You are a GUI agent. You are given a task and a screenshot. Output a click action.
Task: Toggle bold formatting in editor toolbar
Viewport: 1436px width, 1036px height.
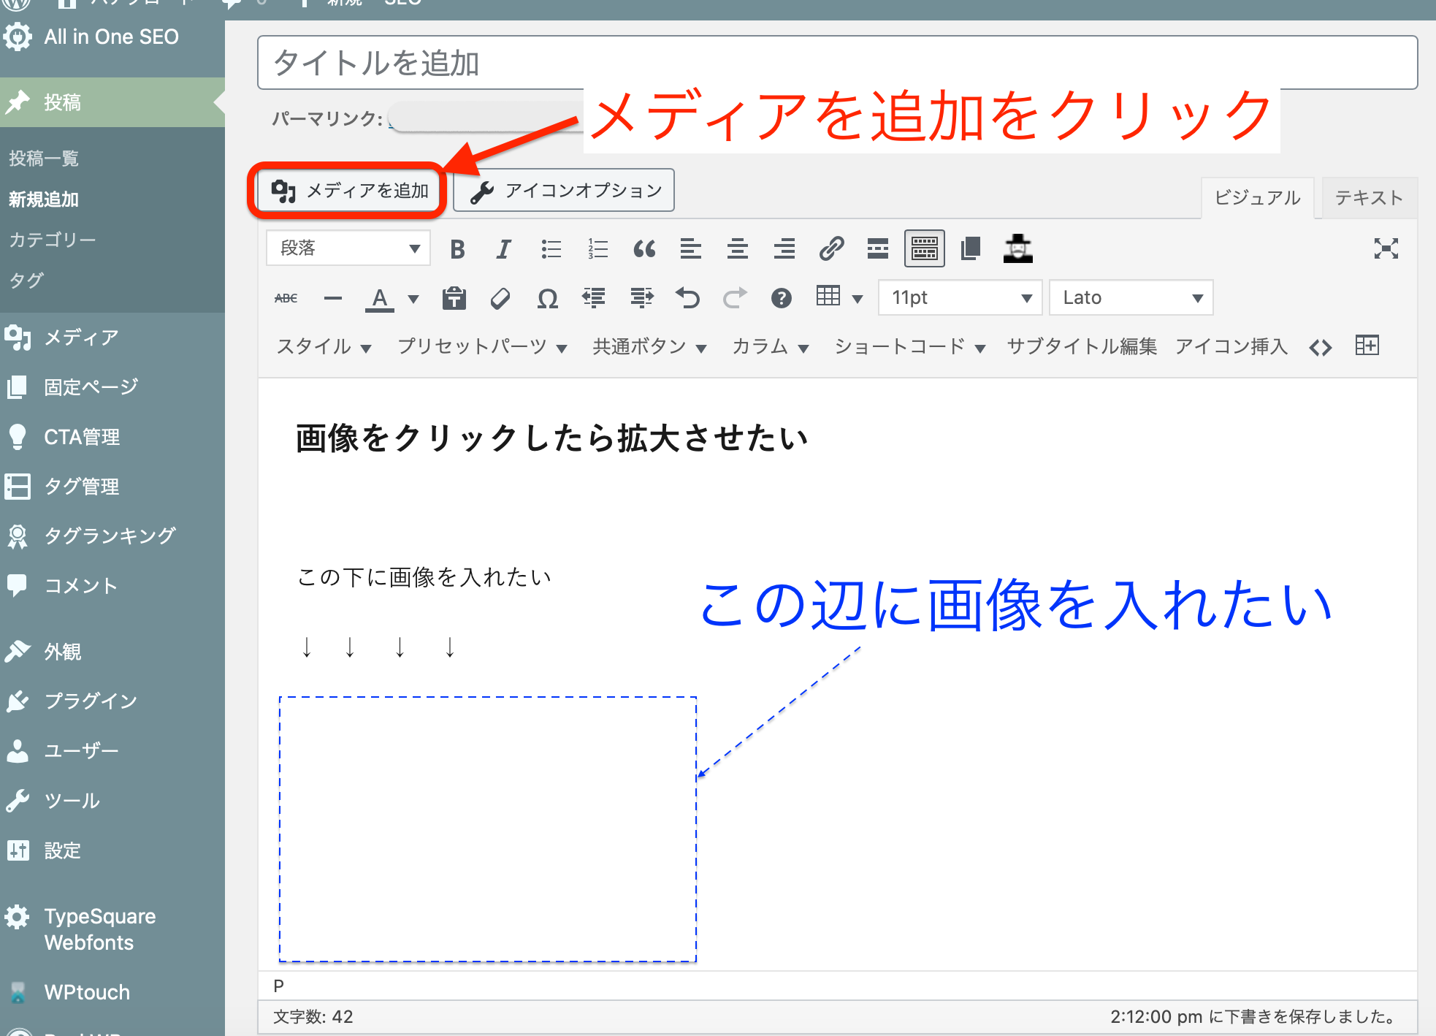pyautogui.click(x=457, y=249)
